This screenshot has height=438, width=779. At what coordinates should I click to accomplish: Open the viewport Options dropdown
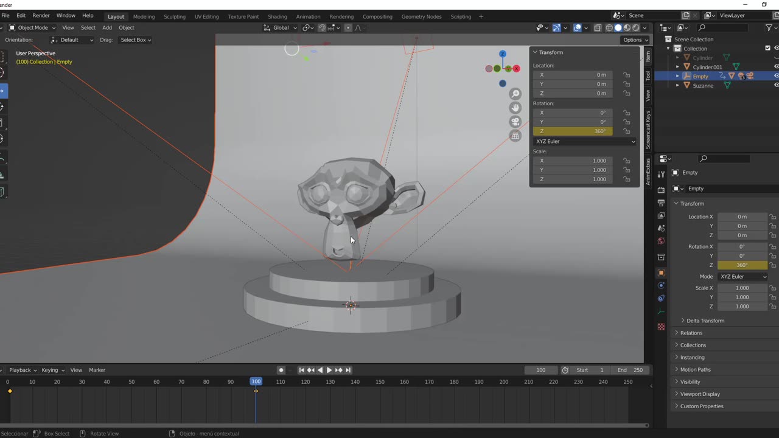635,40
